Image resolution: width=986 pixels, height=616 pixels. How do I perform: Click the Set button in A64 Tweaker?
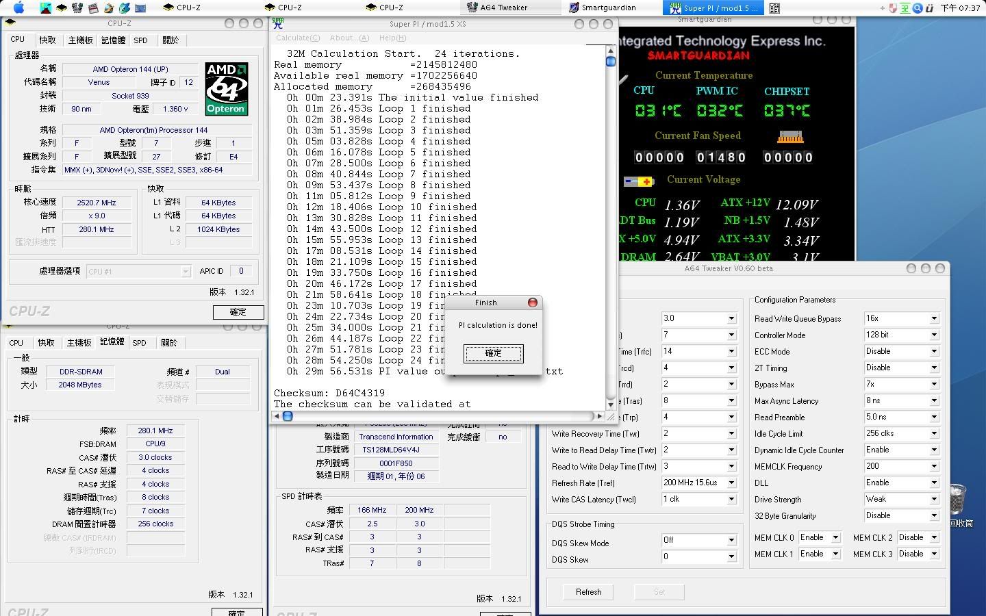point(659,592)
